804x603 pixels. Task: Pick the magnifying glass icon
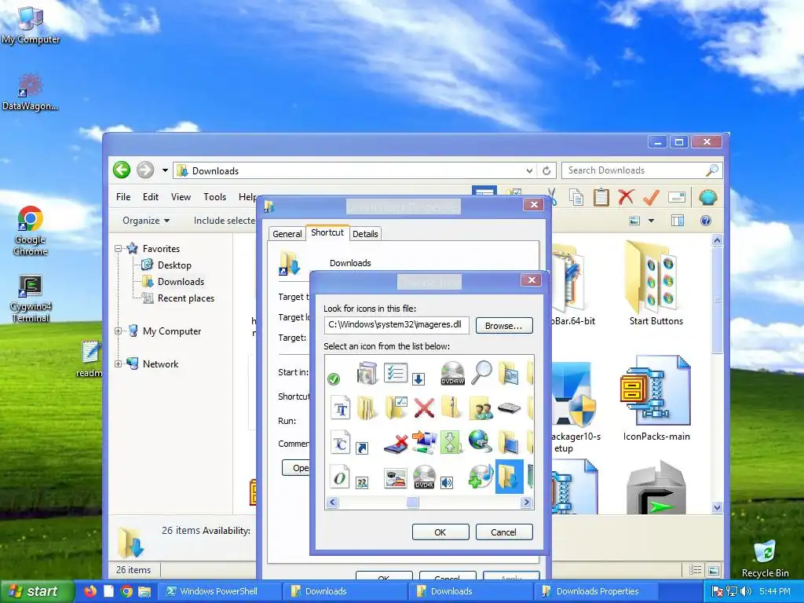click(x=481, y=372)
